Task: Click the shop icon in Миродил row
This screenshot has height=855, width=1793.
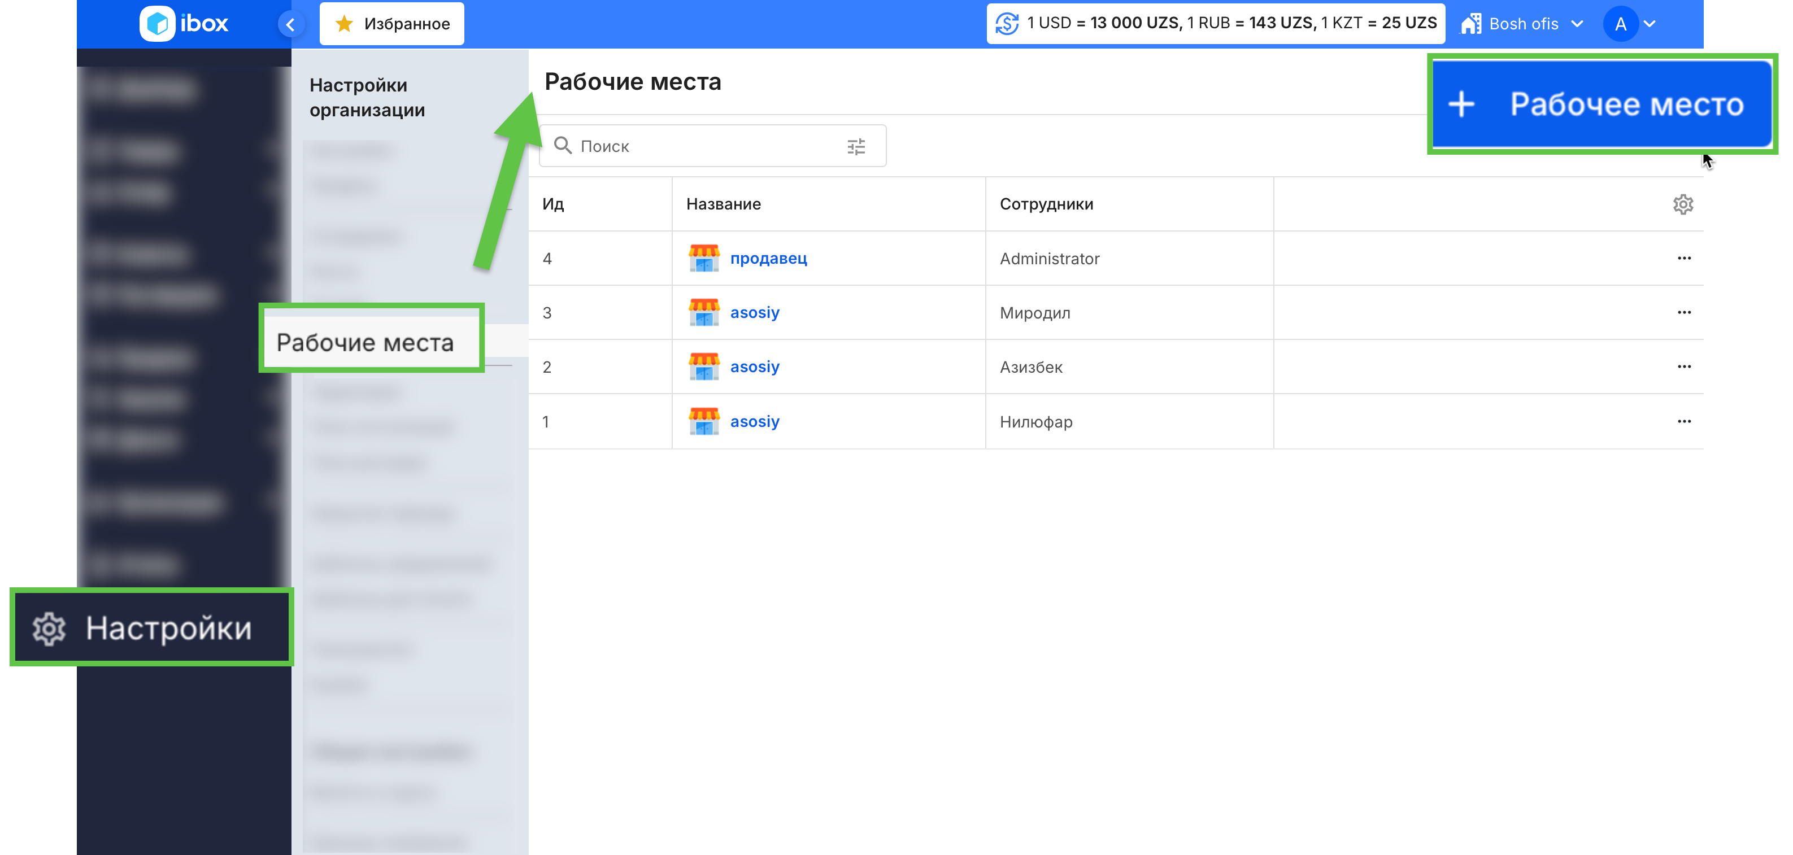Action: (704, 312)
